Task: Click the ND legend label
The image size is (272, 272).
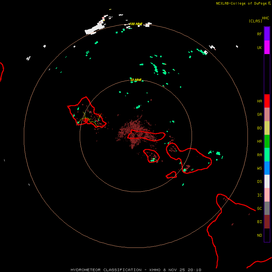Action: (x=260, y=235)
